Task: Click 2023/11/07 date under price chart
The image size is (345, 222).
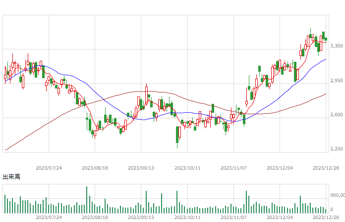Action: 233,168
